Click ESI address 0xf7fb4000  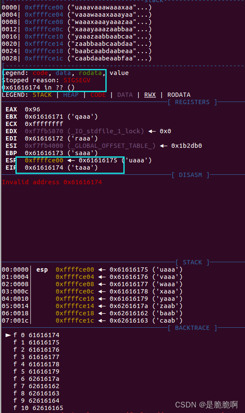click(44, 146)
